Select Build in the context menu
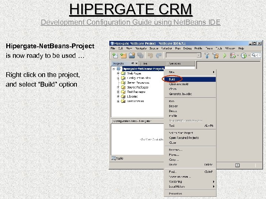Screen dimensions: 266x199 190,79
